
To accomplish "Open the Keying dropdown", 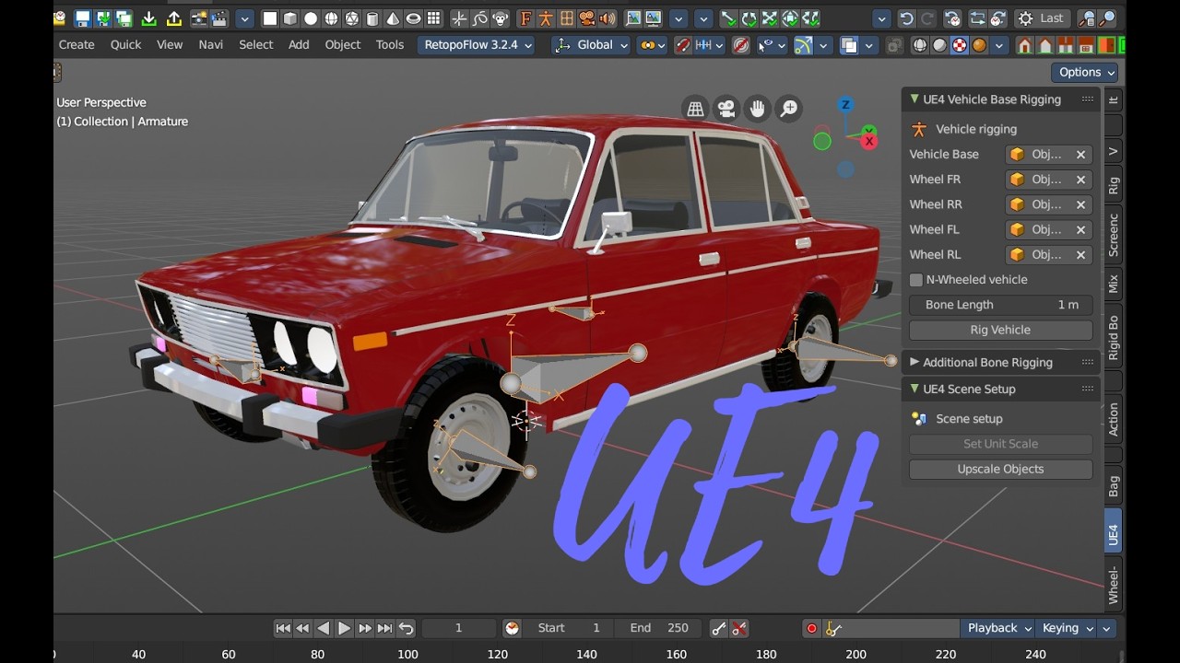I will pos(1067,628).
